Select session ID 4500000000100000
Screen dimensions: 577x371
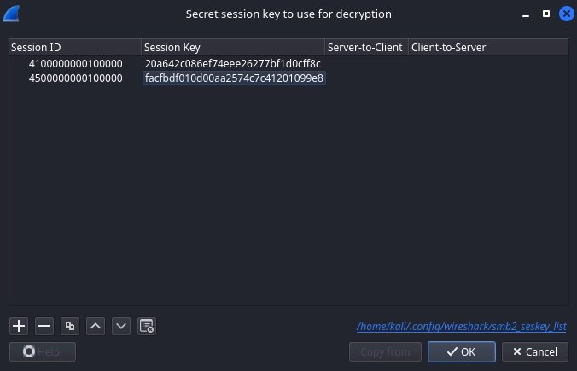click(76, 78)
